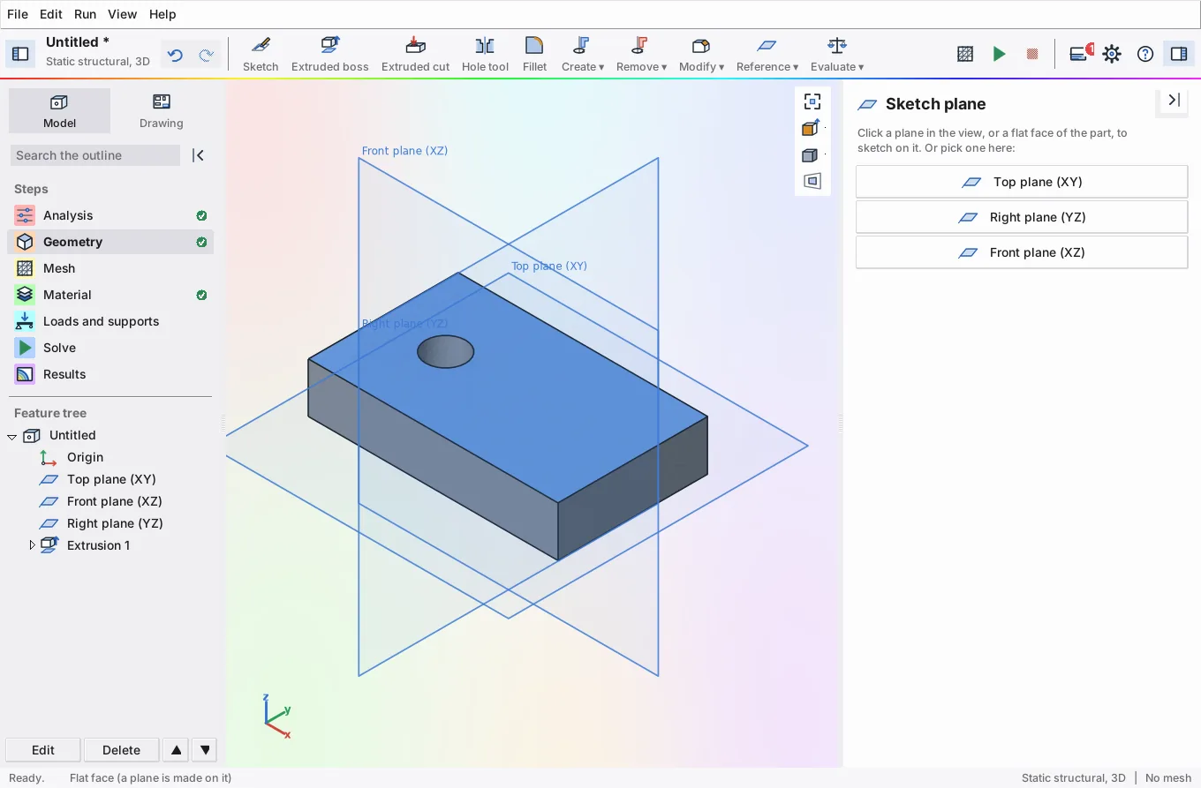This screenshot has height=788, width=1201.
Task: Click the Search the outline field
Action: (95, 155)
